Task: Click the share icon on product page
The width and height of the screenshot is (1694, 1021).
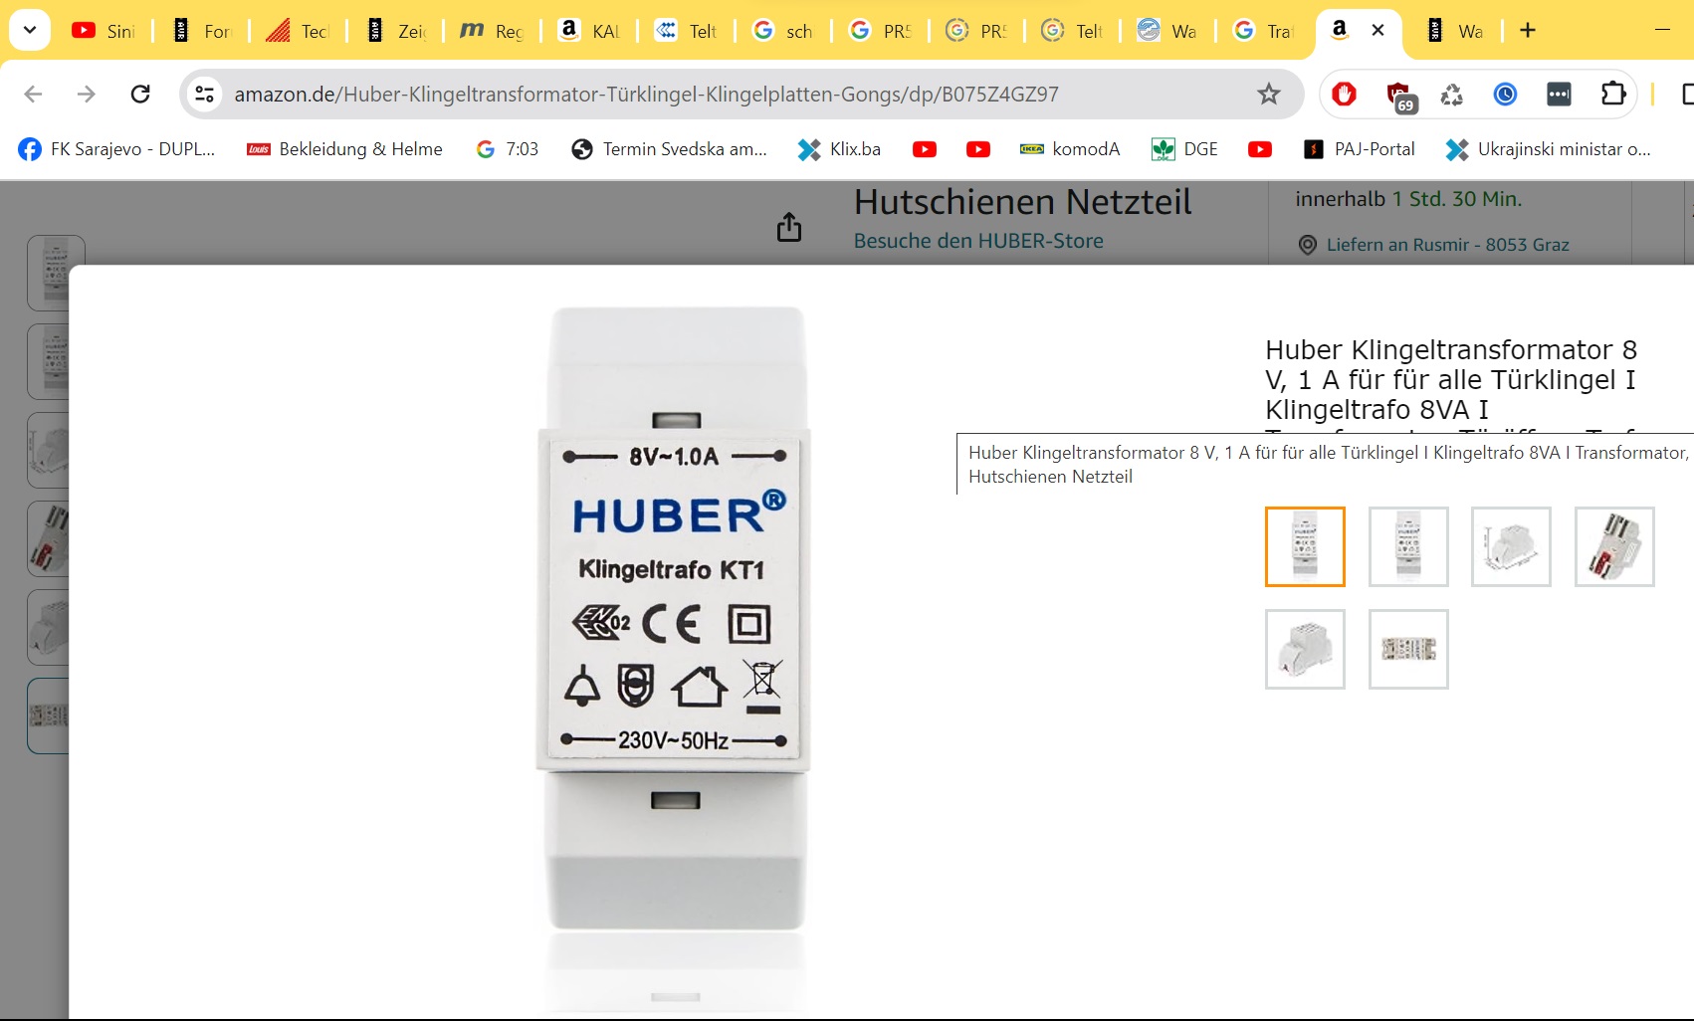Action: pyautogui.click(x=789, y=227)
